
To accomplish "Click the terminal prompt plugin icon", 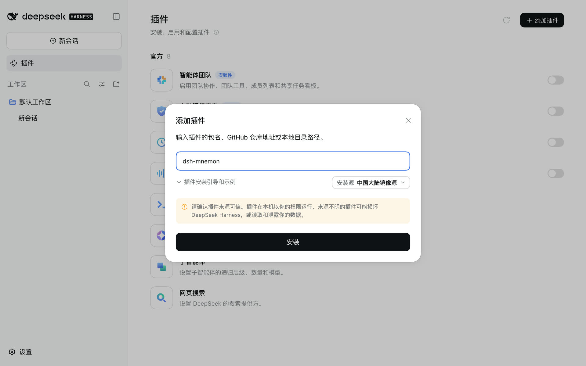I will (x=158, y=204).
